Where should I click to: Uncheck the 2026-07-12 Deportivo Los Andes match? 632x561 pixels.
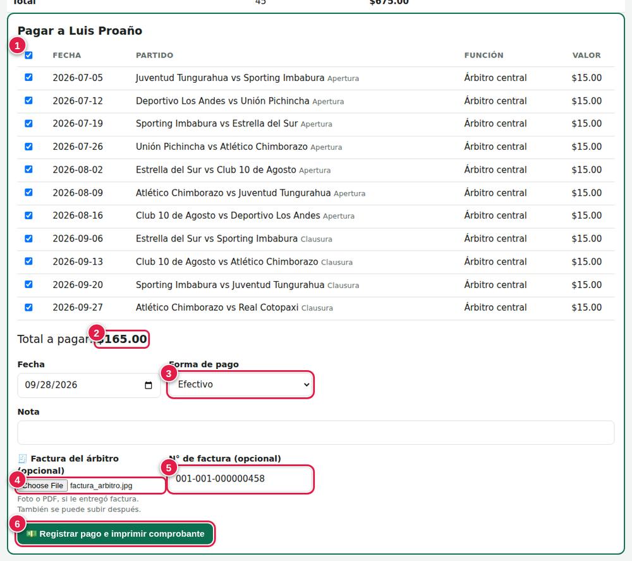tap(28, 100)
